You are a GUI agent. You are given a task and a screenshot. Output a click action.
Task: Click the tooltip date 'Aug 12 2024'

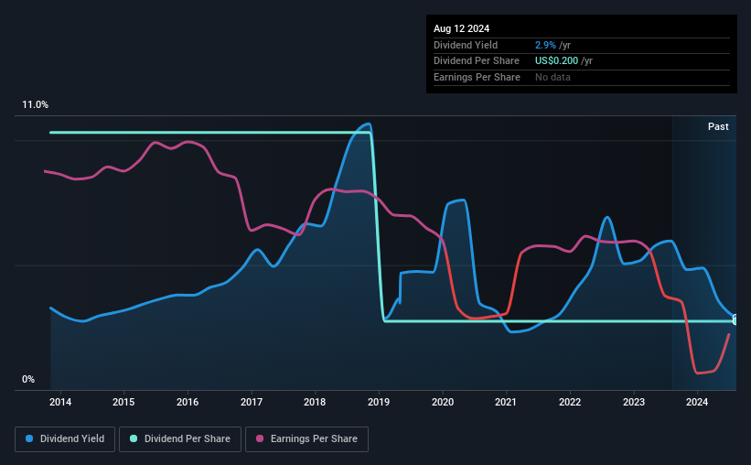pos(461,28)
